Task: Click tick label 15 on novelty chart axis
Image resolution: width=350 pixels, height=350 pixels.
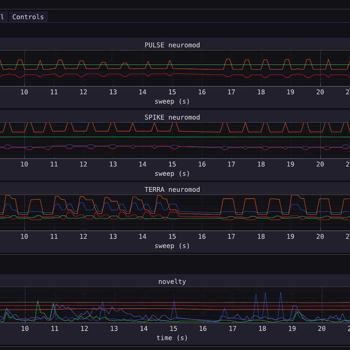Action: click(x=174, y=329)
